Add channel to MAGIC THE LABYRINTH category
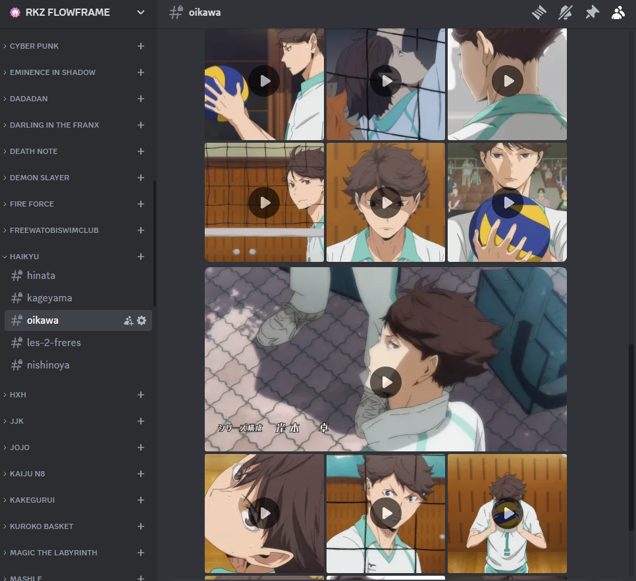This screenshot has width=636, height=581. tap(141, 553)
